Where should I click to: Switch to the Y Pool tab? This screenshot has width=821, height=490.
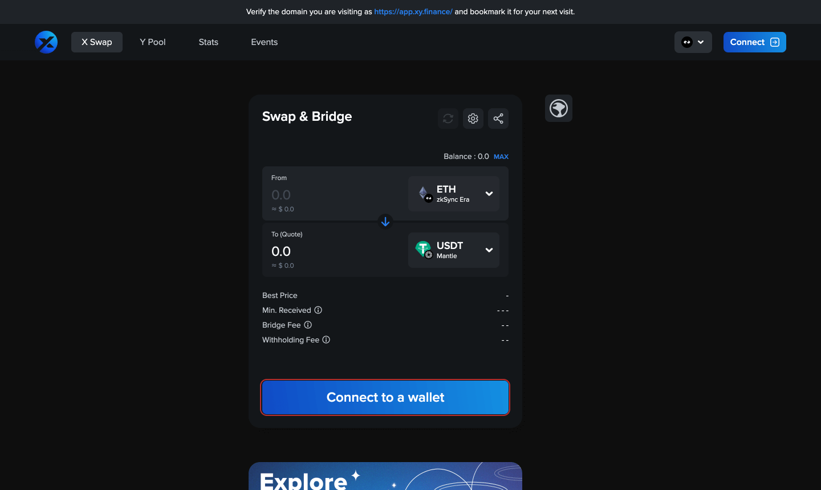click(x=153, y=42)
